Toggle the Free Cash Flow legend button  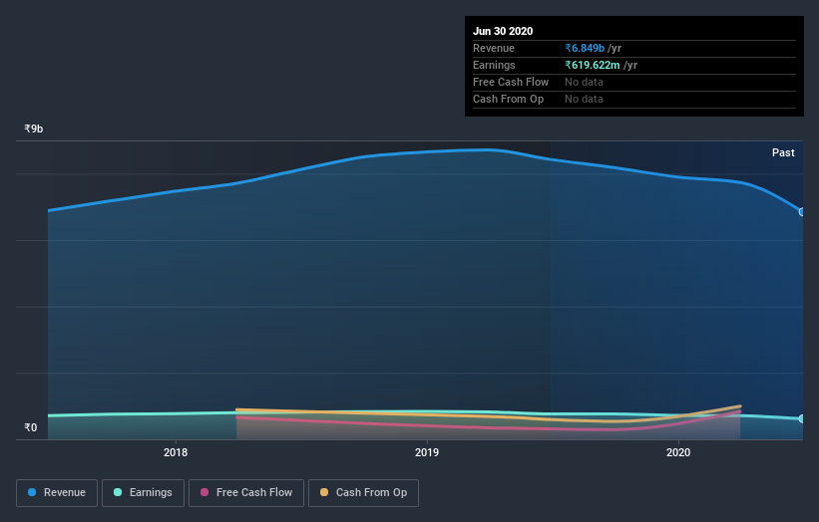246,493
